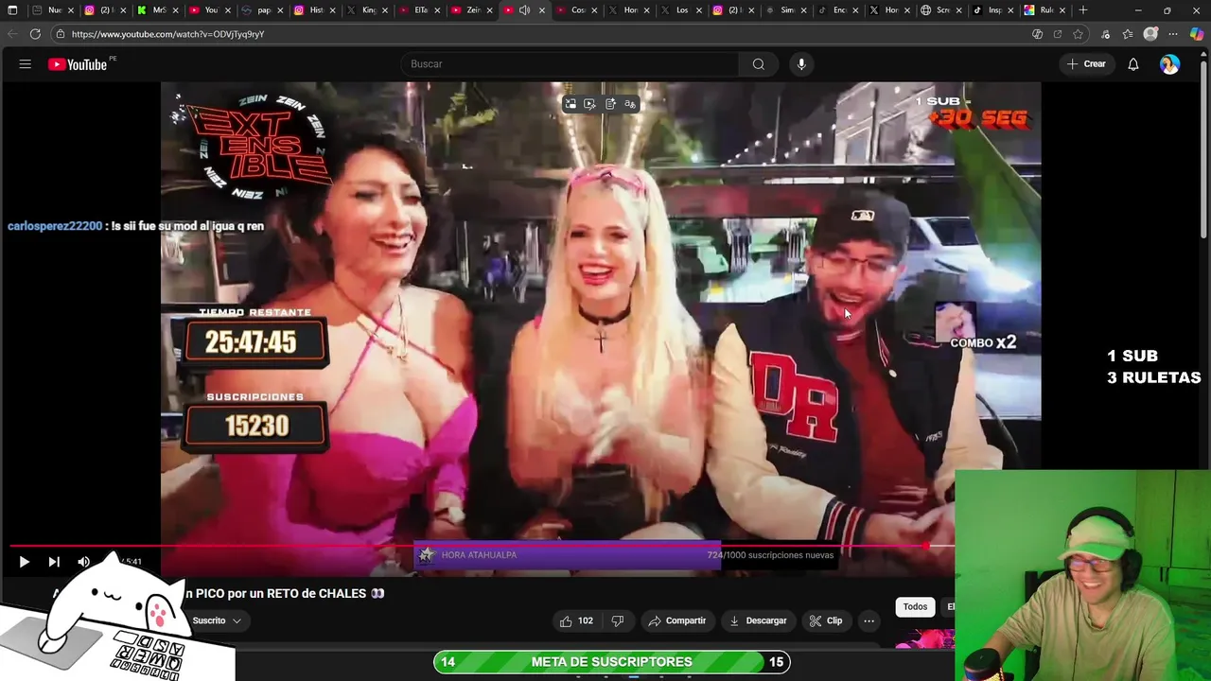Play the video

pos(24,562)
